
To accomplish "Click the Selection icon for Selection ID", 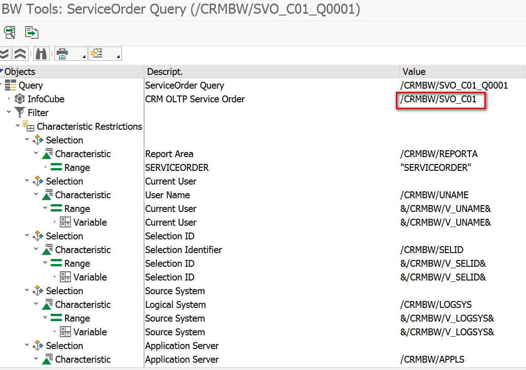I will pos(38,236).
